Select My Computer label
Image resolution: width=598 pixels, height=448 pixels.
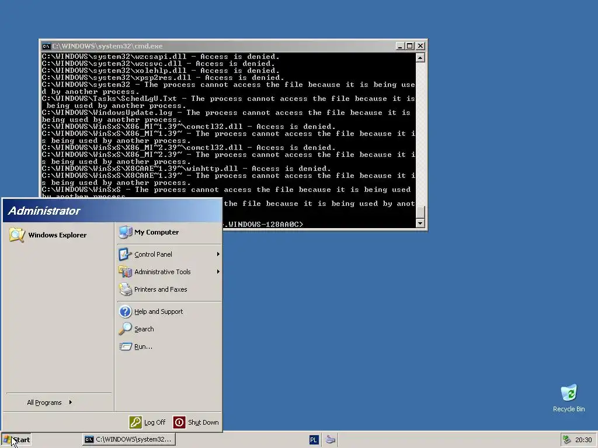coord(157,232)
